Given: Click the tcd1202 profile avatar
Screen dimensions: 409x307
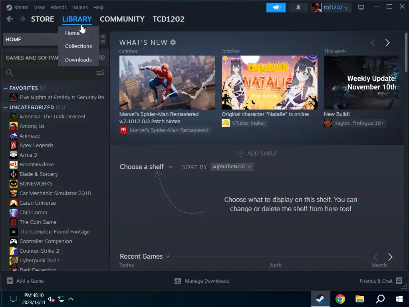Looking at the screenshot, I should pyautogui.click(x=316, y=8).
